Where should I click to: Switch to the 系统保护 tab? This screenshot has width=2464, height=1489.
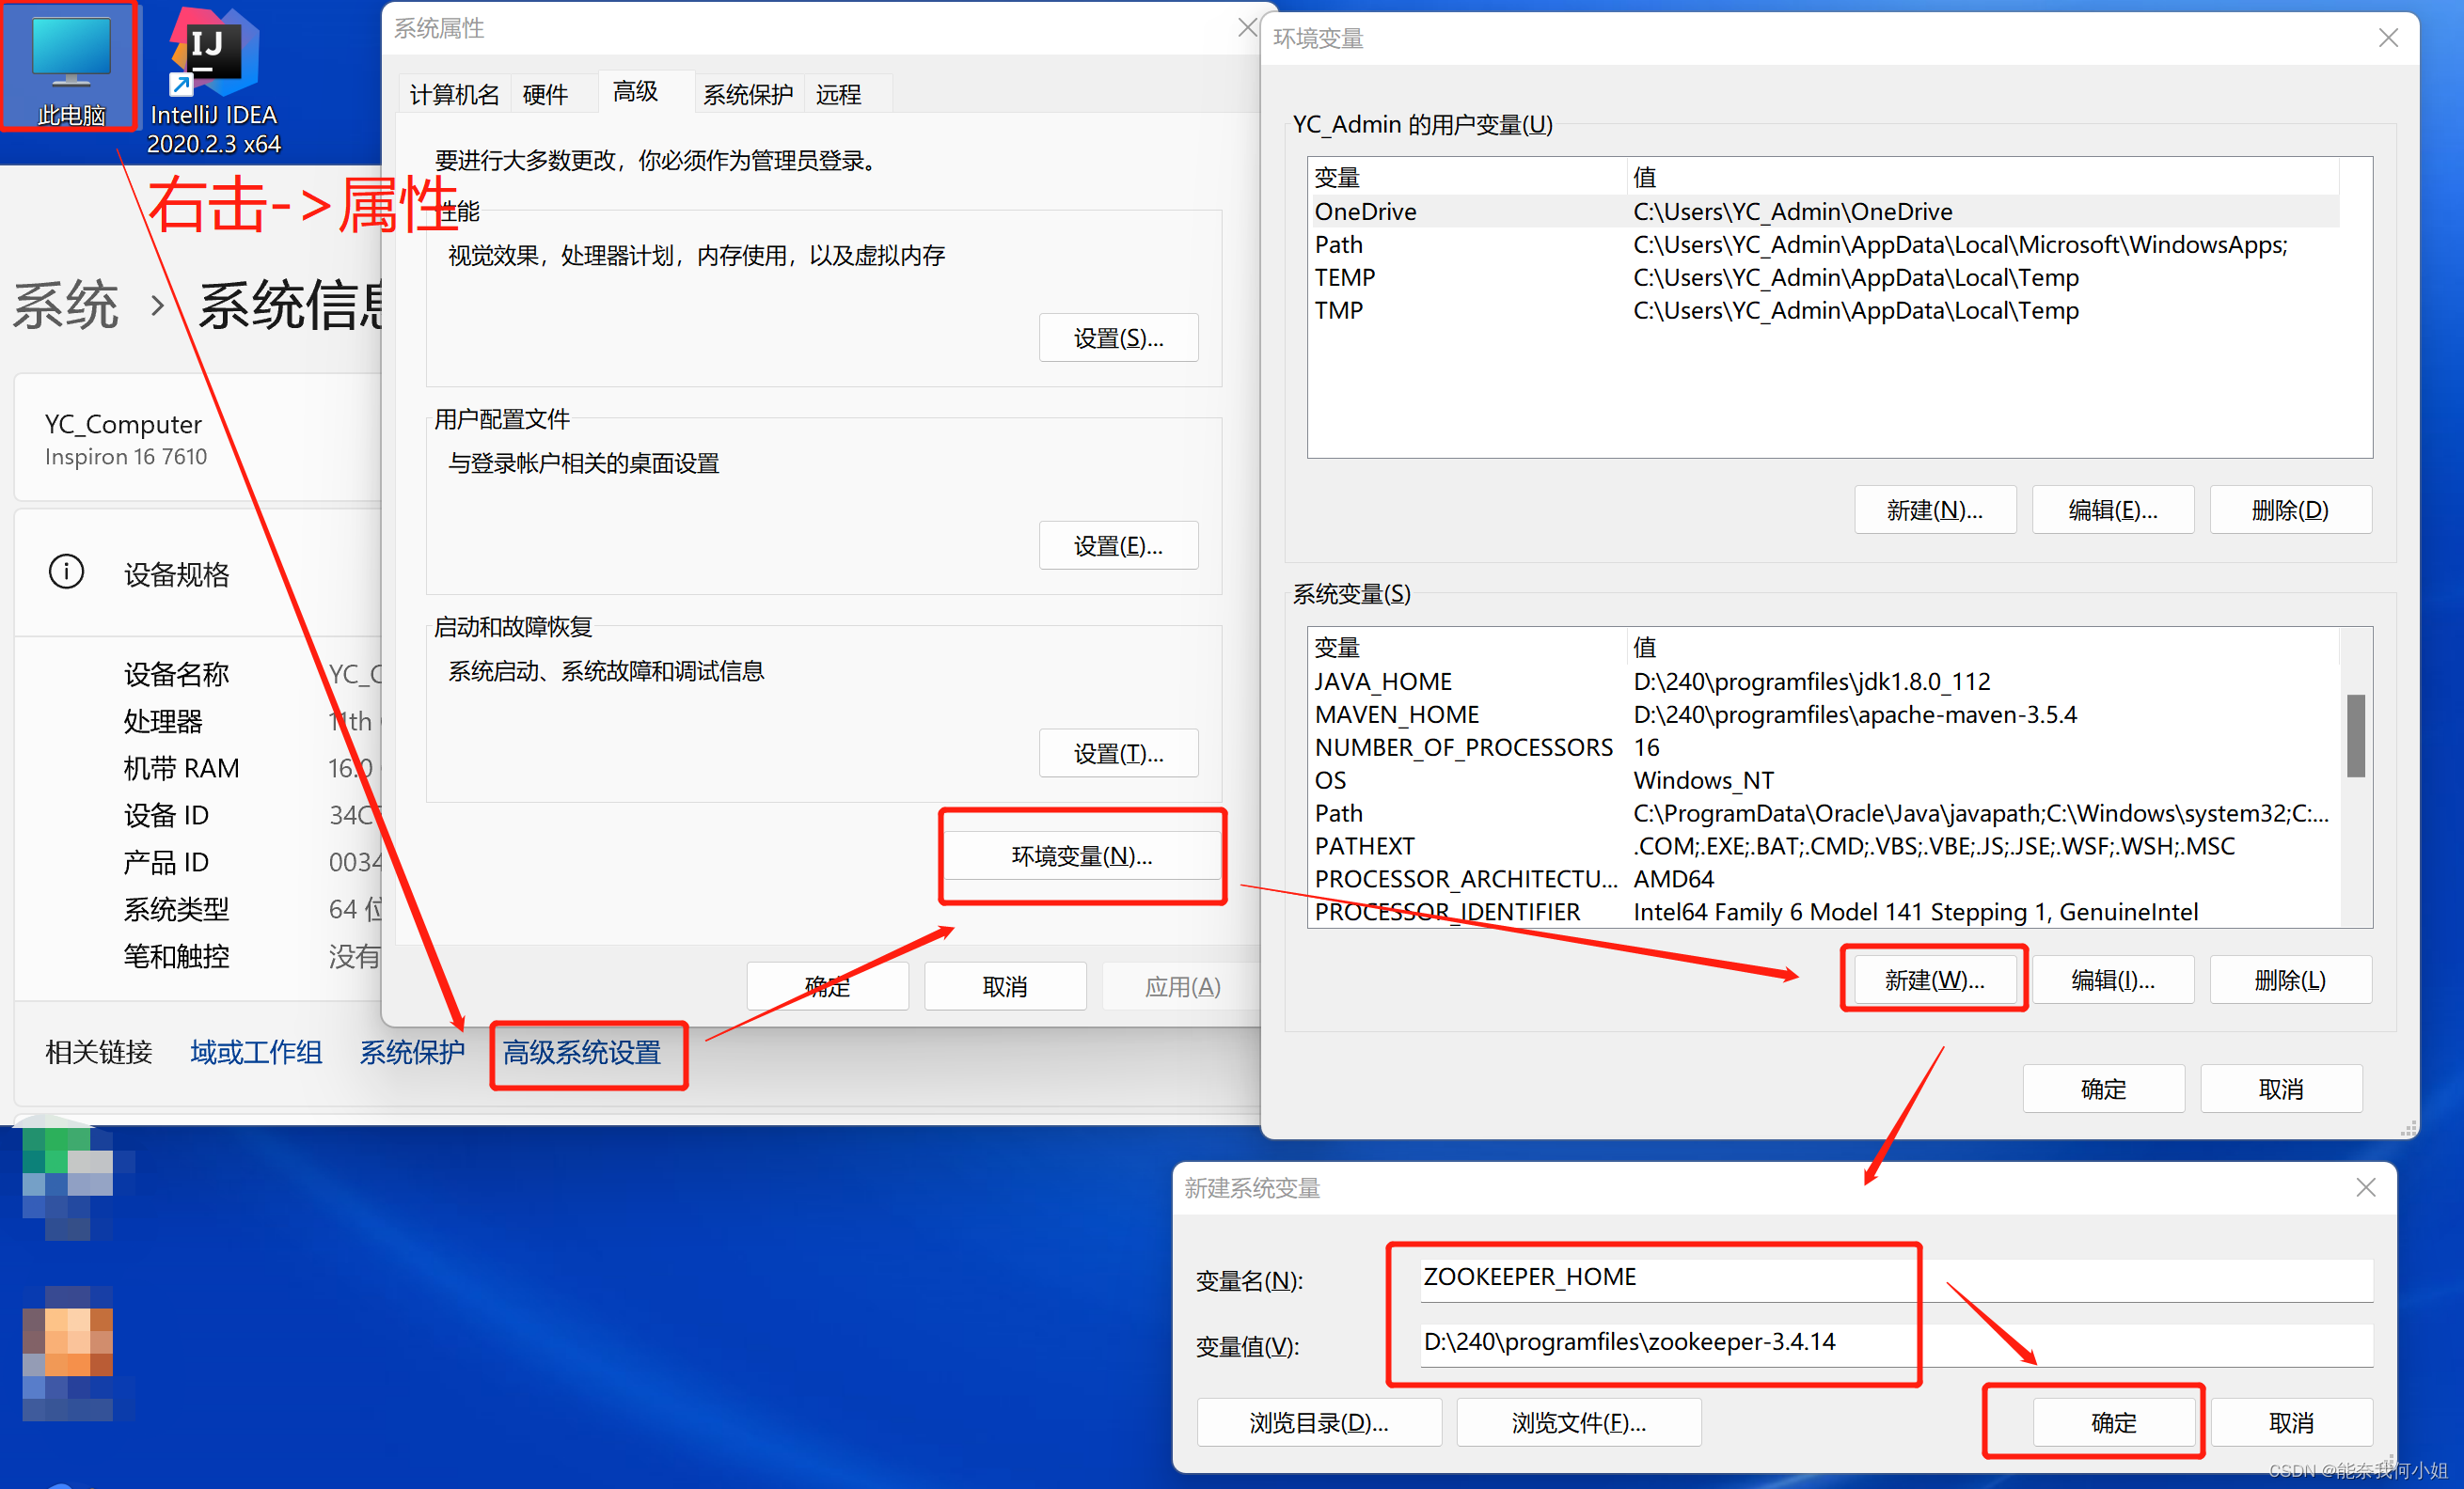(x=748, y=94)
